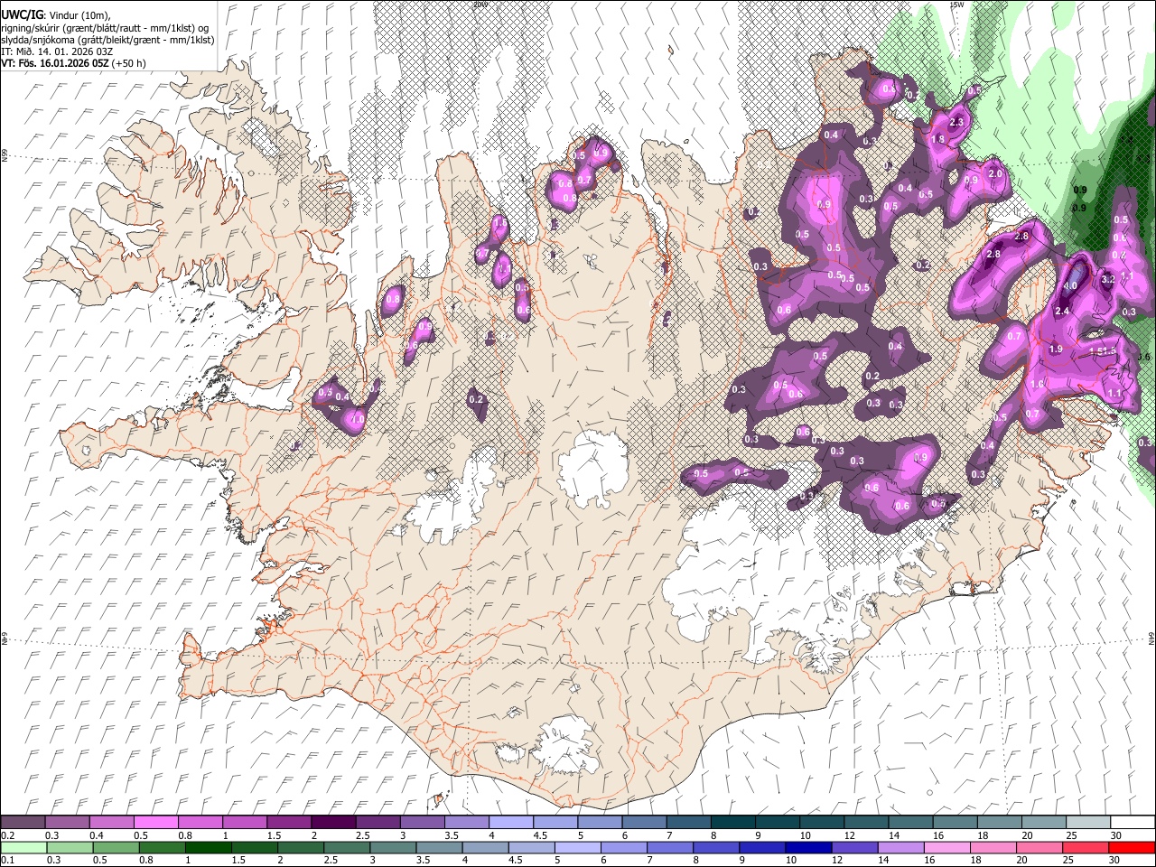Select the 0.3 swatch in the snow legend row
The width and height of the screenshot is (1156, 867).
tap(67, 823)
